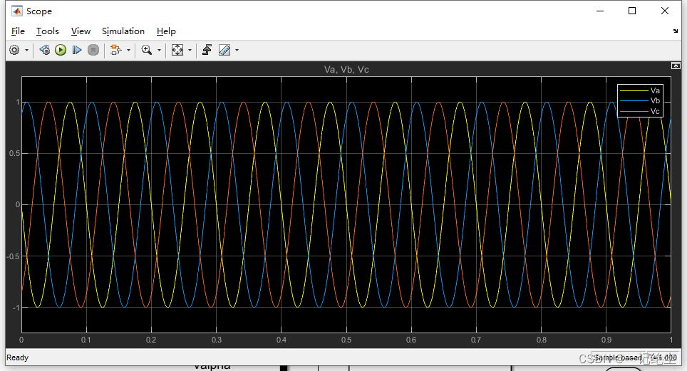This screenshot has height=371, width=687.
Task: Click the 'Sample based' status text
Action: 618,358
